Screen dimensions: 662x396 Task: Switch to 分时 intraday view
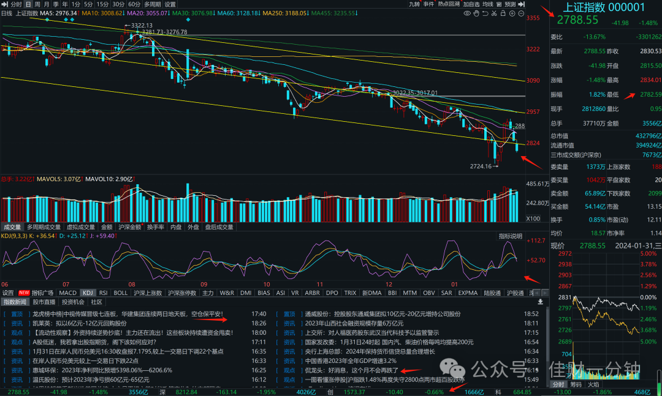16,4
